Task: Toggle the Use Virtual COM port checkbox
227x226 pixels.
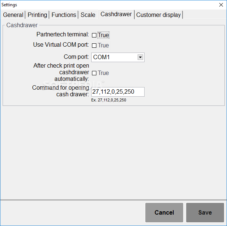Action: coord(94,46)
